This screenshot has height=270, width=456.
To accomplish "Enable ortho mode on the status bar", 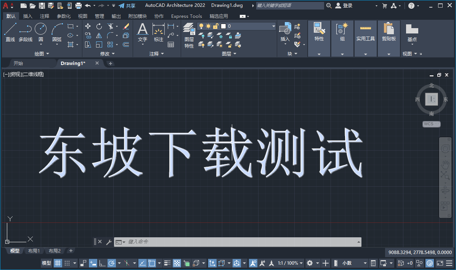I will pos(103,263).
